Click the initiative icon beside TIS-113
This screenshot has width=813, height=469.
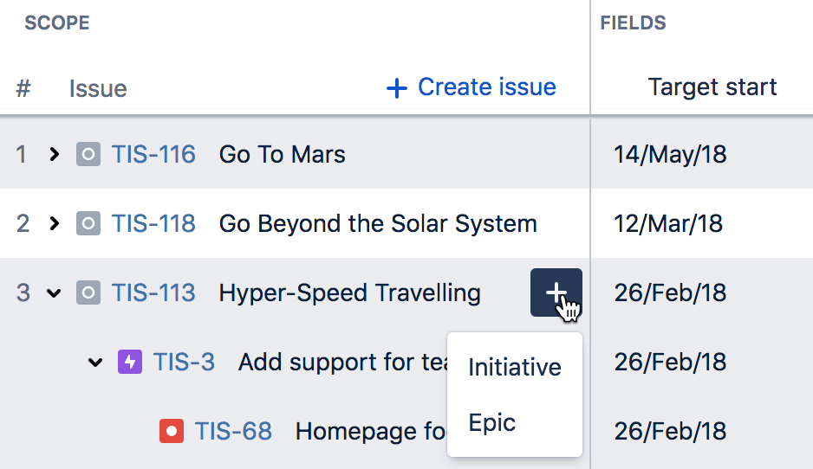click(88, 293)
